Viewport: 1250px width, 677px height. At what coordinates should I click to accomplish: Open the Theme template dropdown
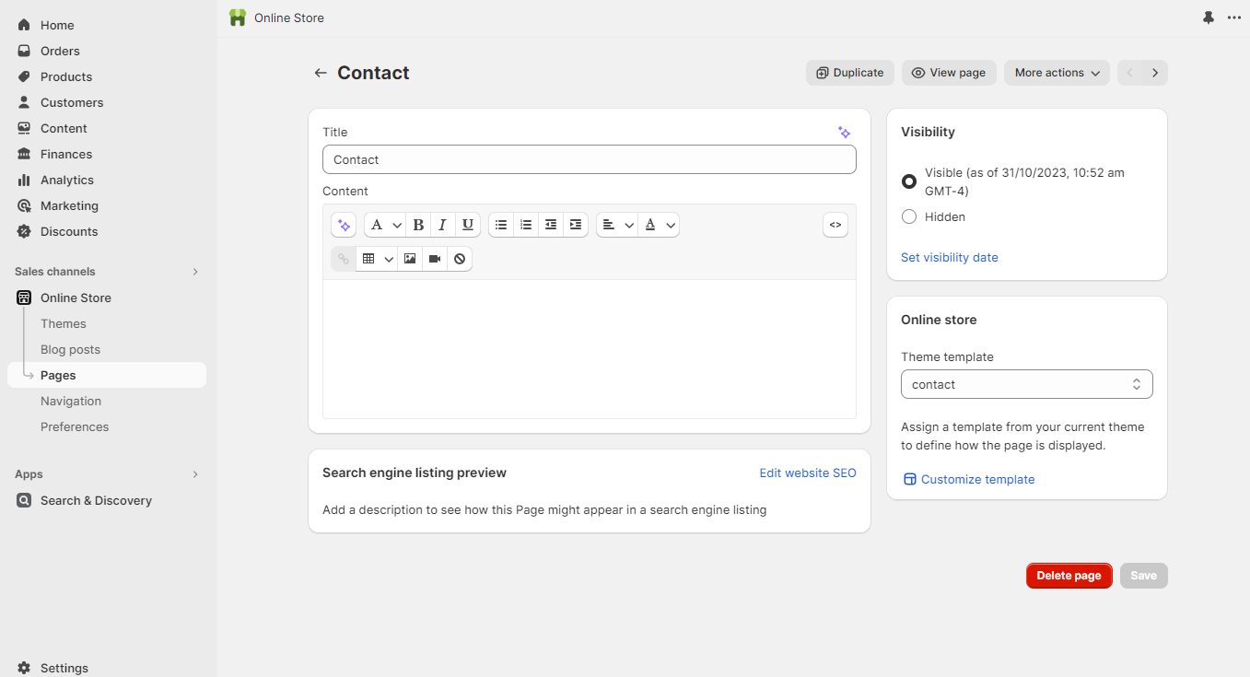[1026, 384]
